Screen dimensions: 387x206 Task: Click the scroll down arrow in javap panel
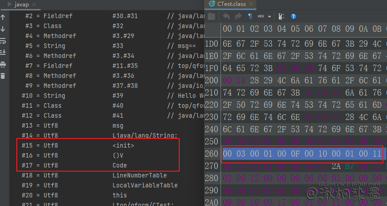(3, 29)
